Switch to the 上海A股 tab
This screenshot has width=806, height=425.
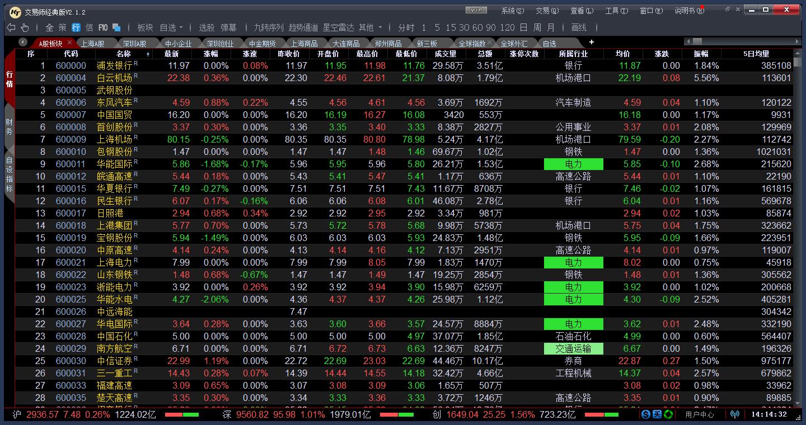pos(92,43)
